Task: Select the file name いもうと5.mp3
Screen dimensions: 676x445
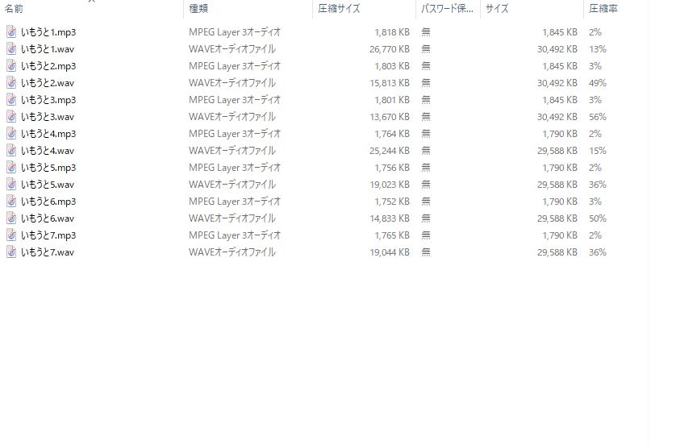Action: (48, 168)
